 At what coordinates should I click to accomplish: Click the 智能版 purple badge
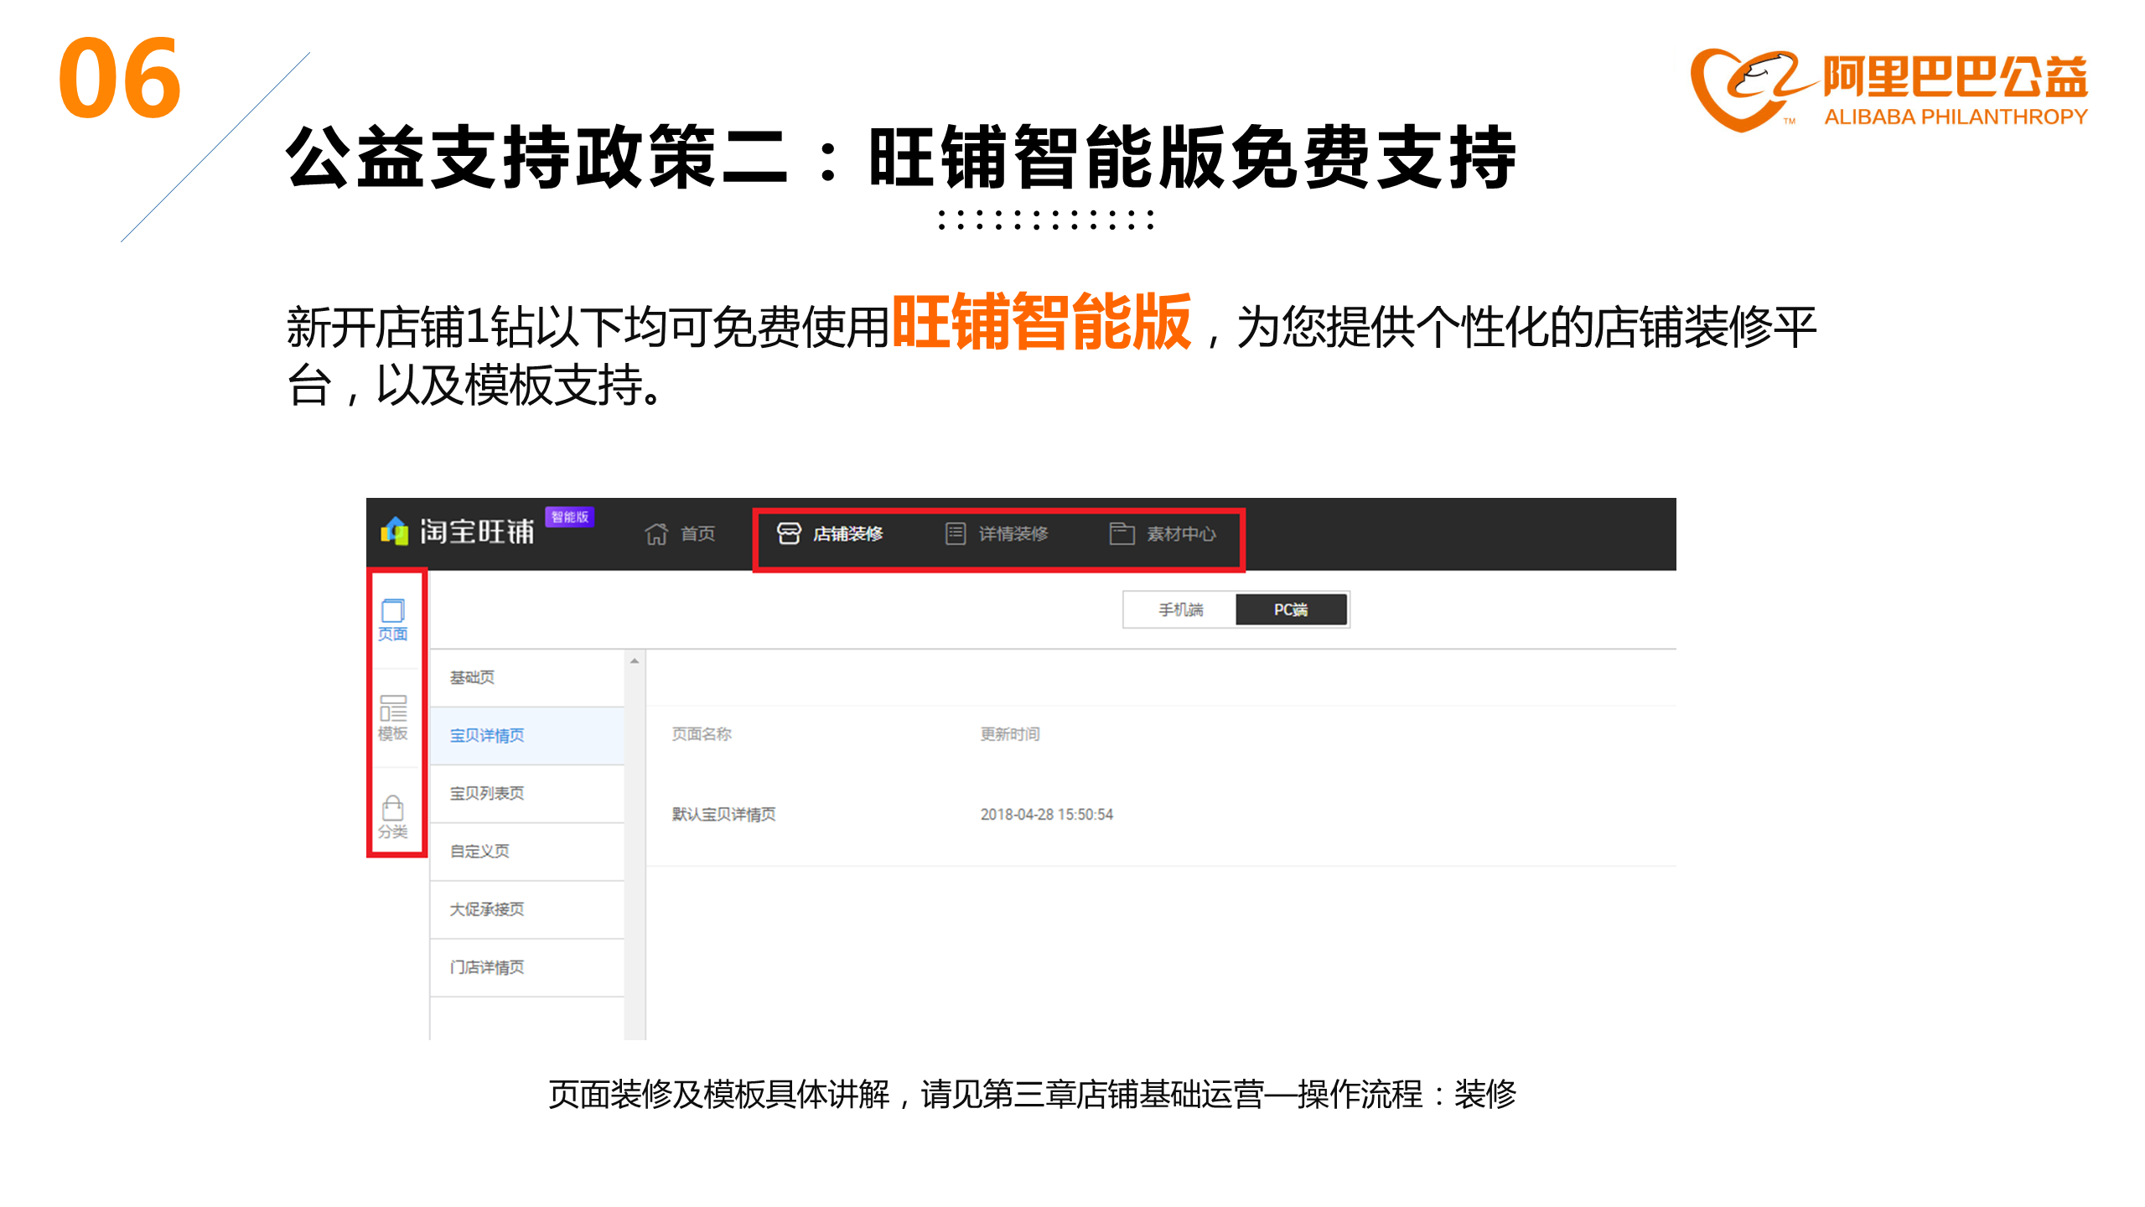coord(570,517)
